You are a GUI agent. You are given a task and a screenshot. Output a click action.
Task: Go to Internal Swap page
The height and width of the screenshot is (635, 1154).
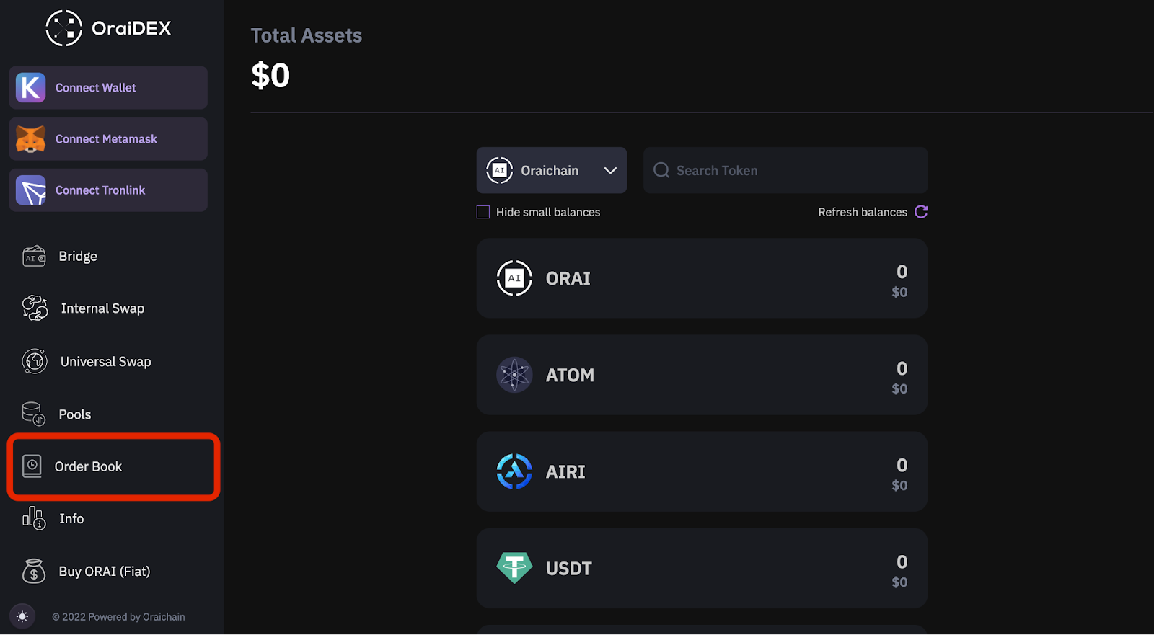point(102,308)
